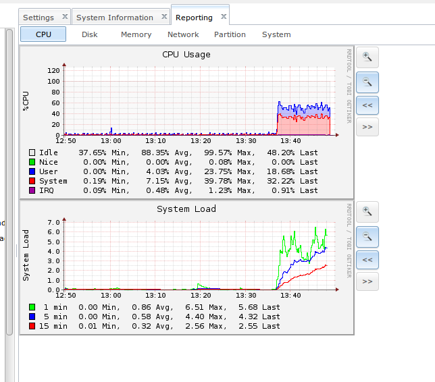Click the left panel vertical scrollbar

point(9,182)
